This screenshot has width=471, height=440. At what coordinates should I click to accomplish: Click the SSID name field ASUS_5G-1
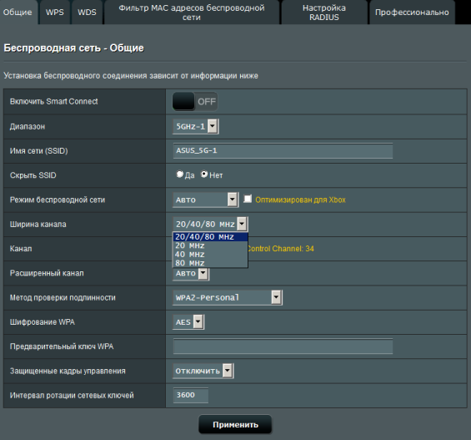pyautogui.click(x=283, y=150)
